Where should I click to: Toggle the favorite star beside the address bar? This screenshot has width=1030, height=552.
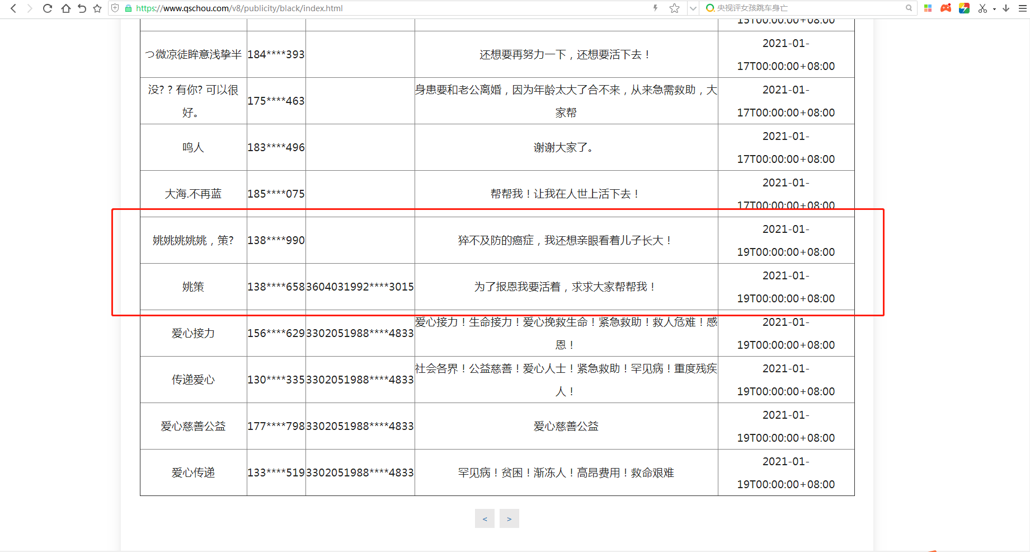[674, 8]
